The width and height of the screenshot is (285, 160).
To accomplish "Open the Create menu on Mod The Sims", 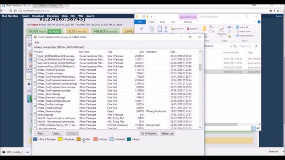I will pos(25,16).
